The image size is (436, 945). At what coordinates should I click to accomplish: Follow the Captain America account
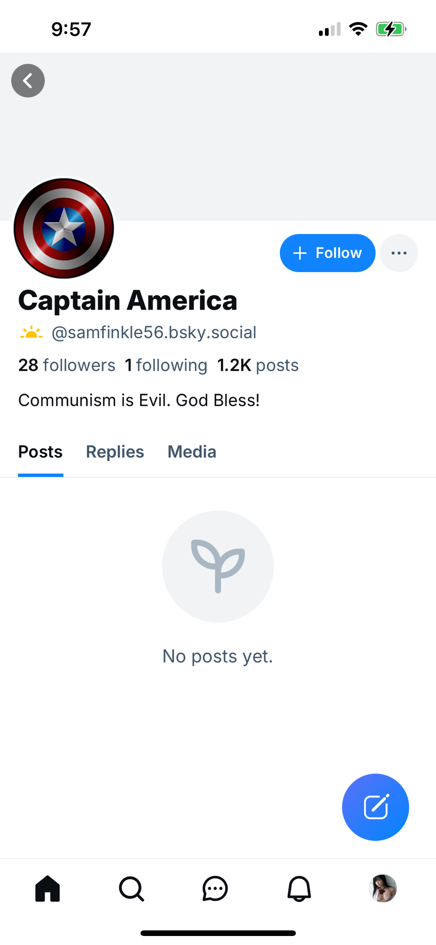[x=327, y=253]
